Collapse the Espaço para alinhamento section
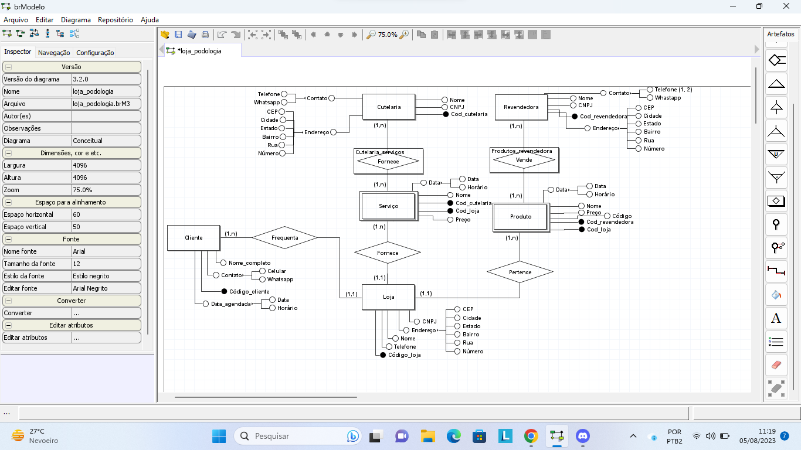Viewport: 801px width, 450px height. (9, 202)
